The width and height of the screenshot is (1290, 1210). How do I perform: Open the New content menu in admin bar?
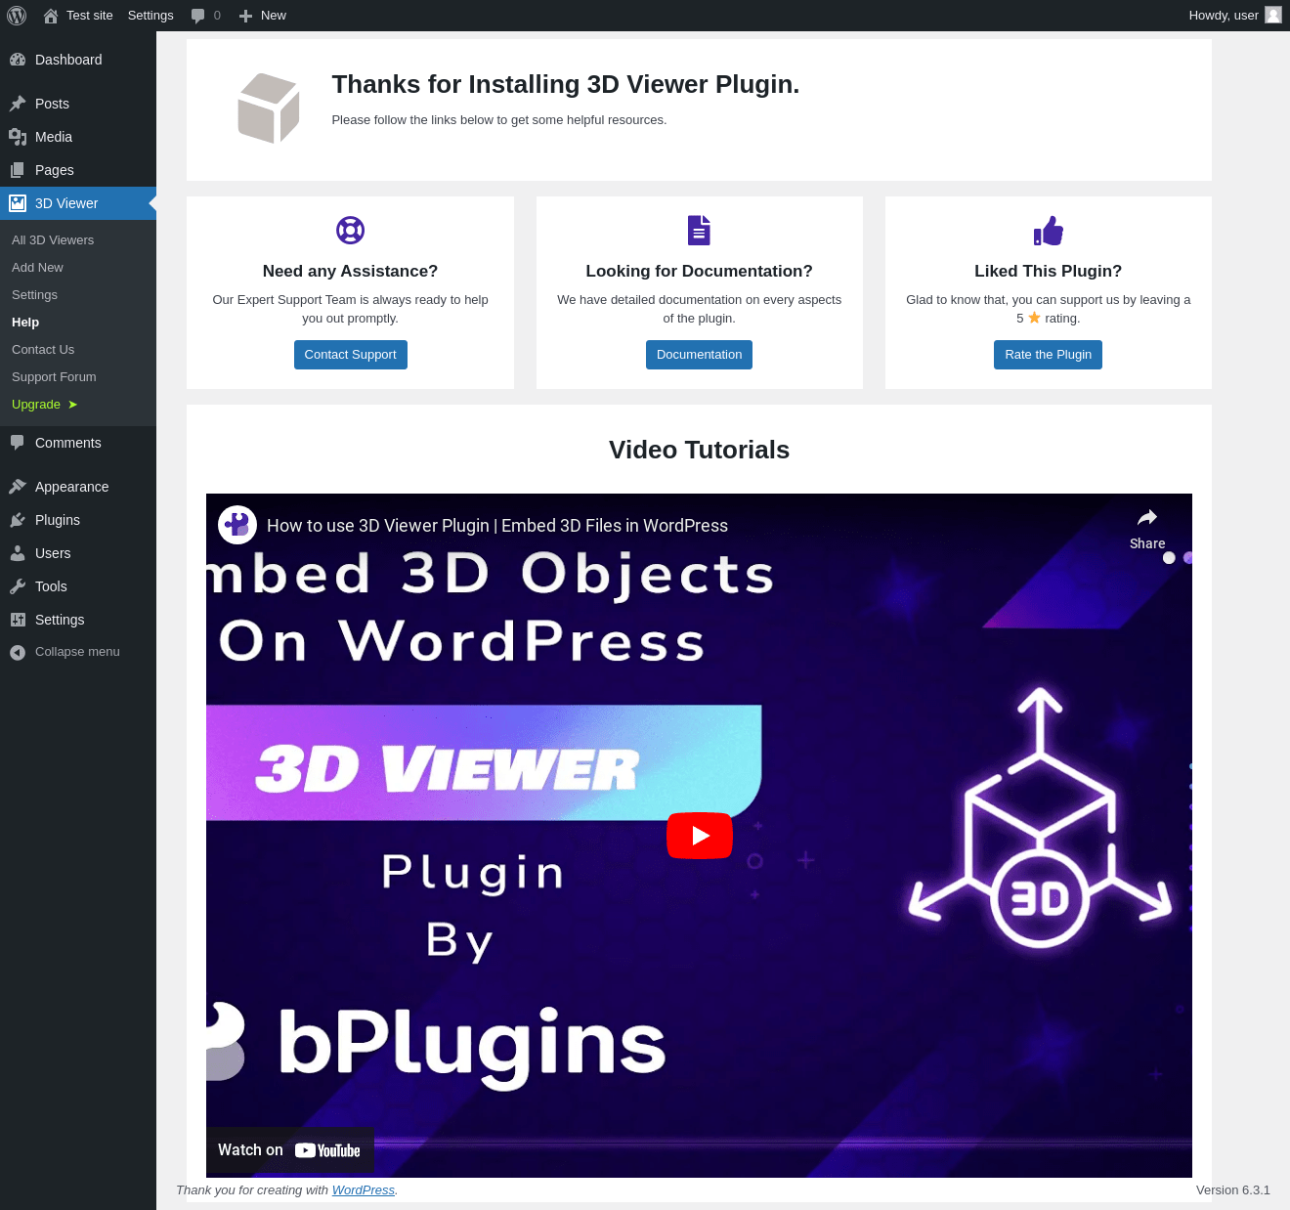tap(263, 16)
